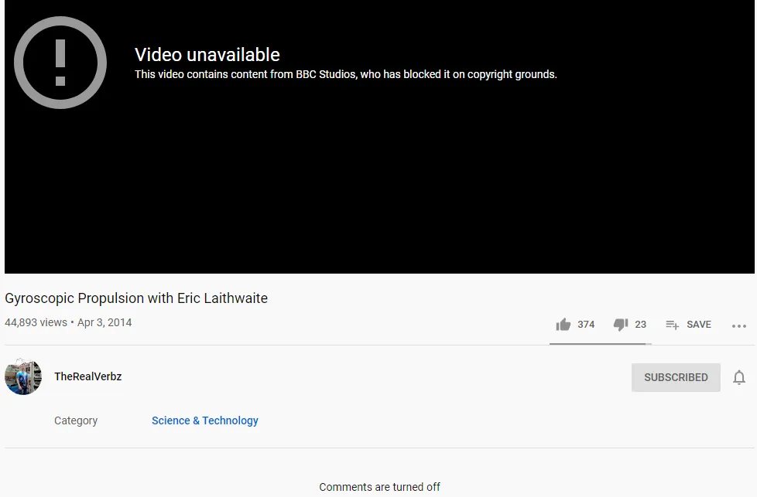
Task: Click the 44,893 views text
Action: (x=36, y=322)
